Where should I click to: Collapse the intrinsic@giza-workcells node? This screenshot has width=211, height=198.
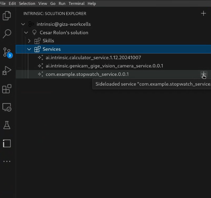click(23, 24)
